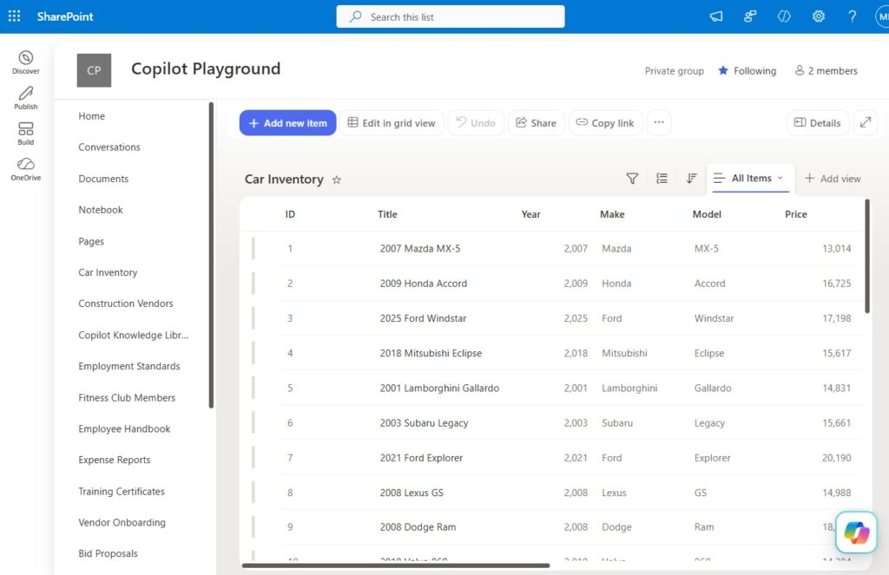Open item 2009 Honda Accord
Image resolution: width=889 pixels, height=575 pixels.
click(x=424, y=284)
